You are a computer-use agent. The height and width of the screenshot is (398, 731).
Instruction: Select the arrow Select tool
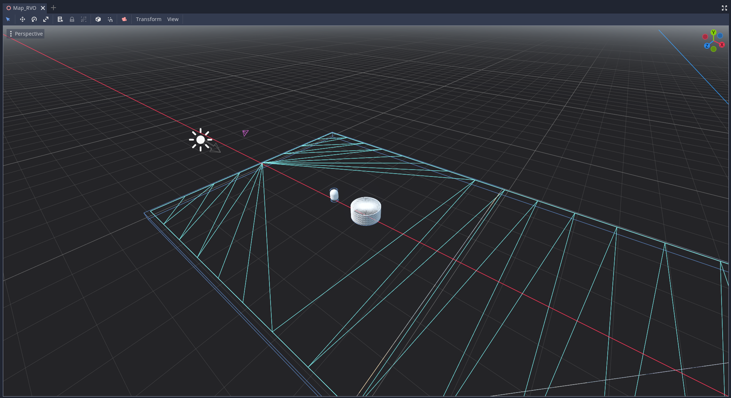click(8, 19)
